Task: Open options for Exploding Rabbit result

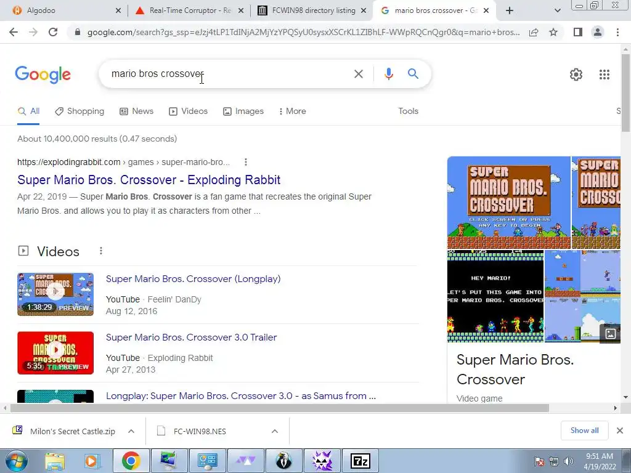Action: [x=245, y=162]
